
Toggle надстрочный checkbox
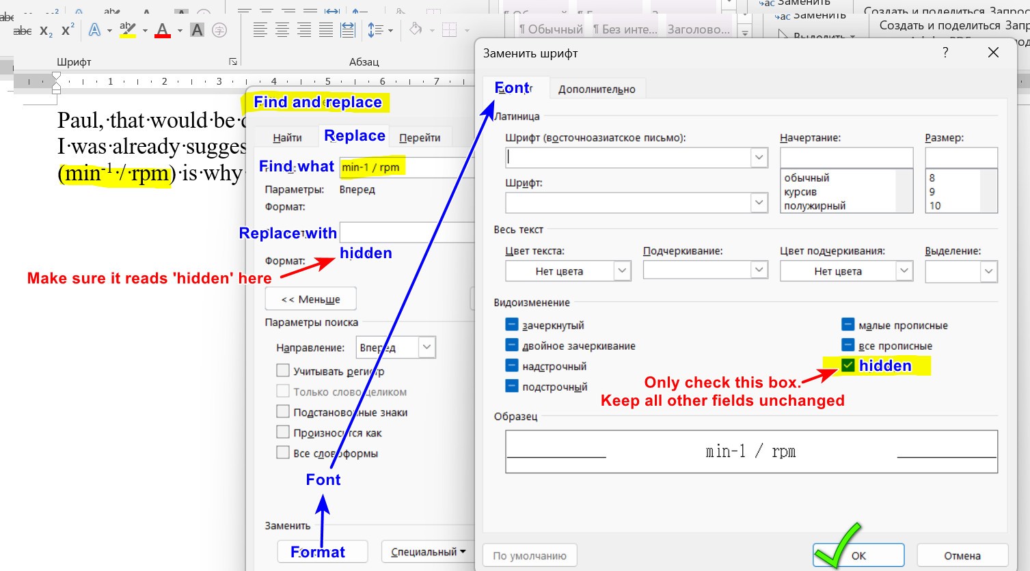(x=512, y=365)
